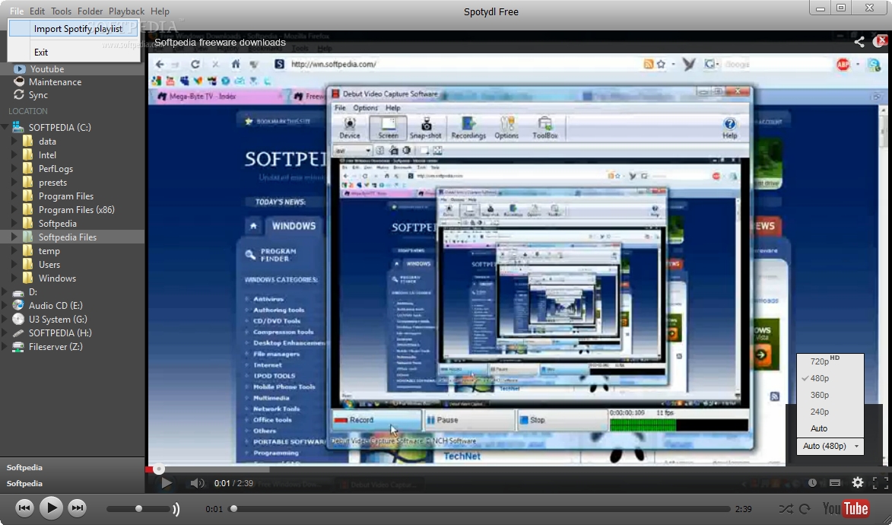Collapse the SOFTPEDIA (C:) tree node

pyautogui.click(x=5, y=127)
